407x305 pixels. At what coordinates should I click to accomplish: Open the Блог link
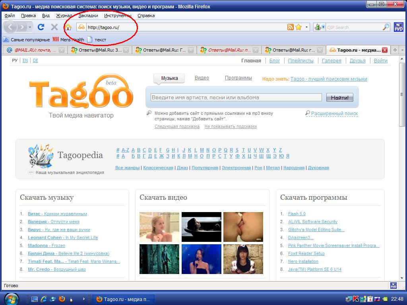tap(275, 60)
